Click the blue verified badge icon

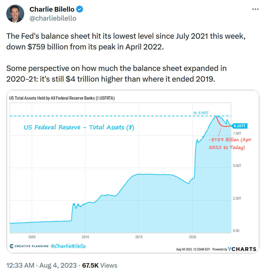(x=80, y=9)
